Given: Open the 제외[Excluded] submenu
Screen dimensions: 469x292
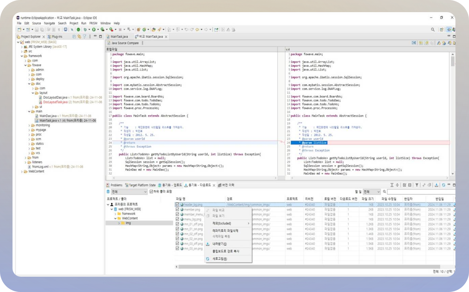Looking at the screenshot, I should (228, 223).
